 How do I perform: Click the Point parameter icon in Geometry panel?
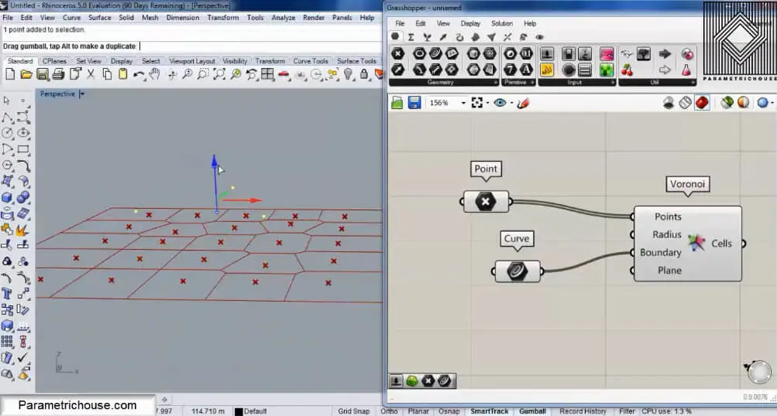(398, 53)
